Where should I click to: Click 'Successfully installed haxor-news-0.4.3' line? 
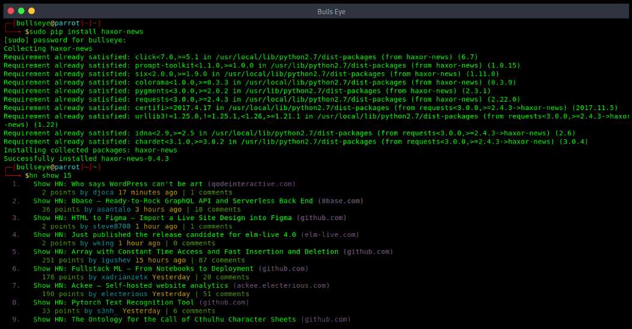point(86,159)
